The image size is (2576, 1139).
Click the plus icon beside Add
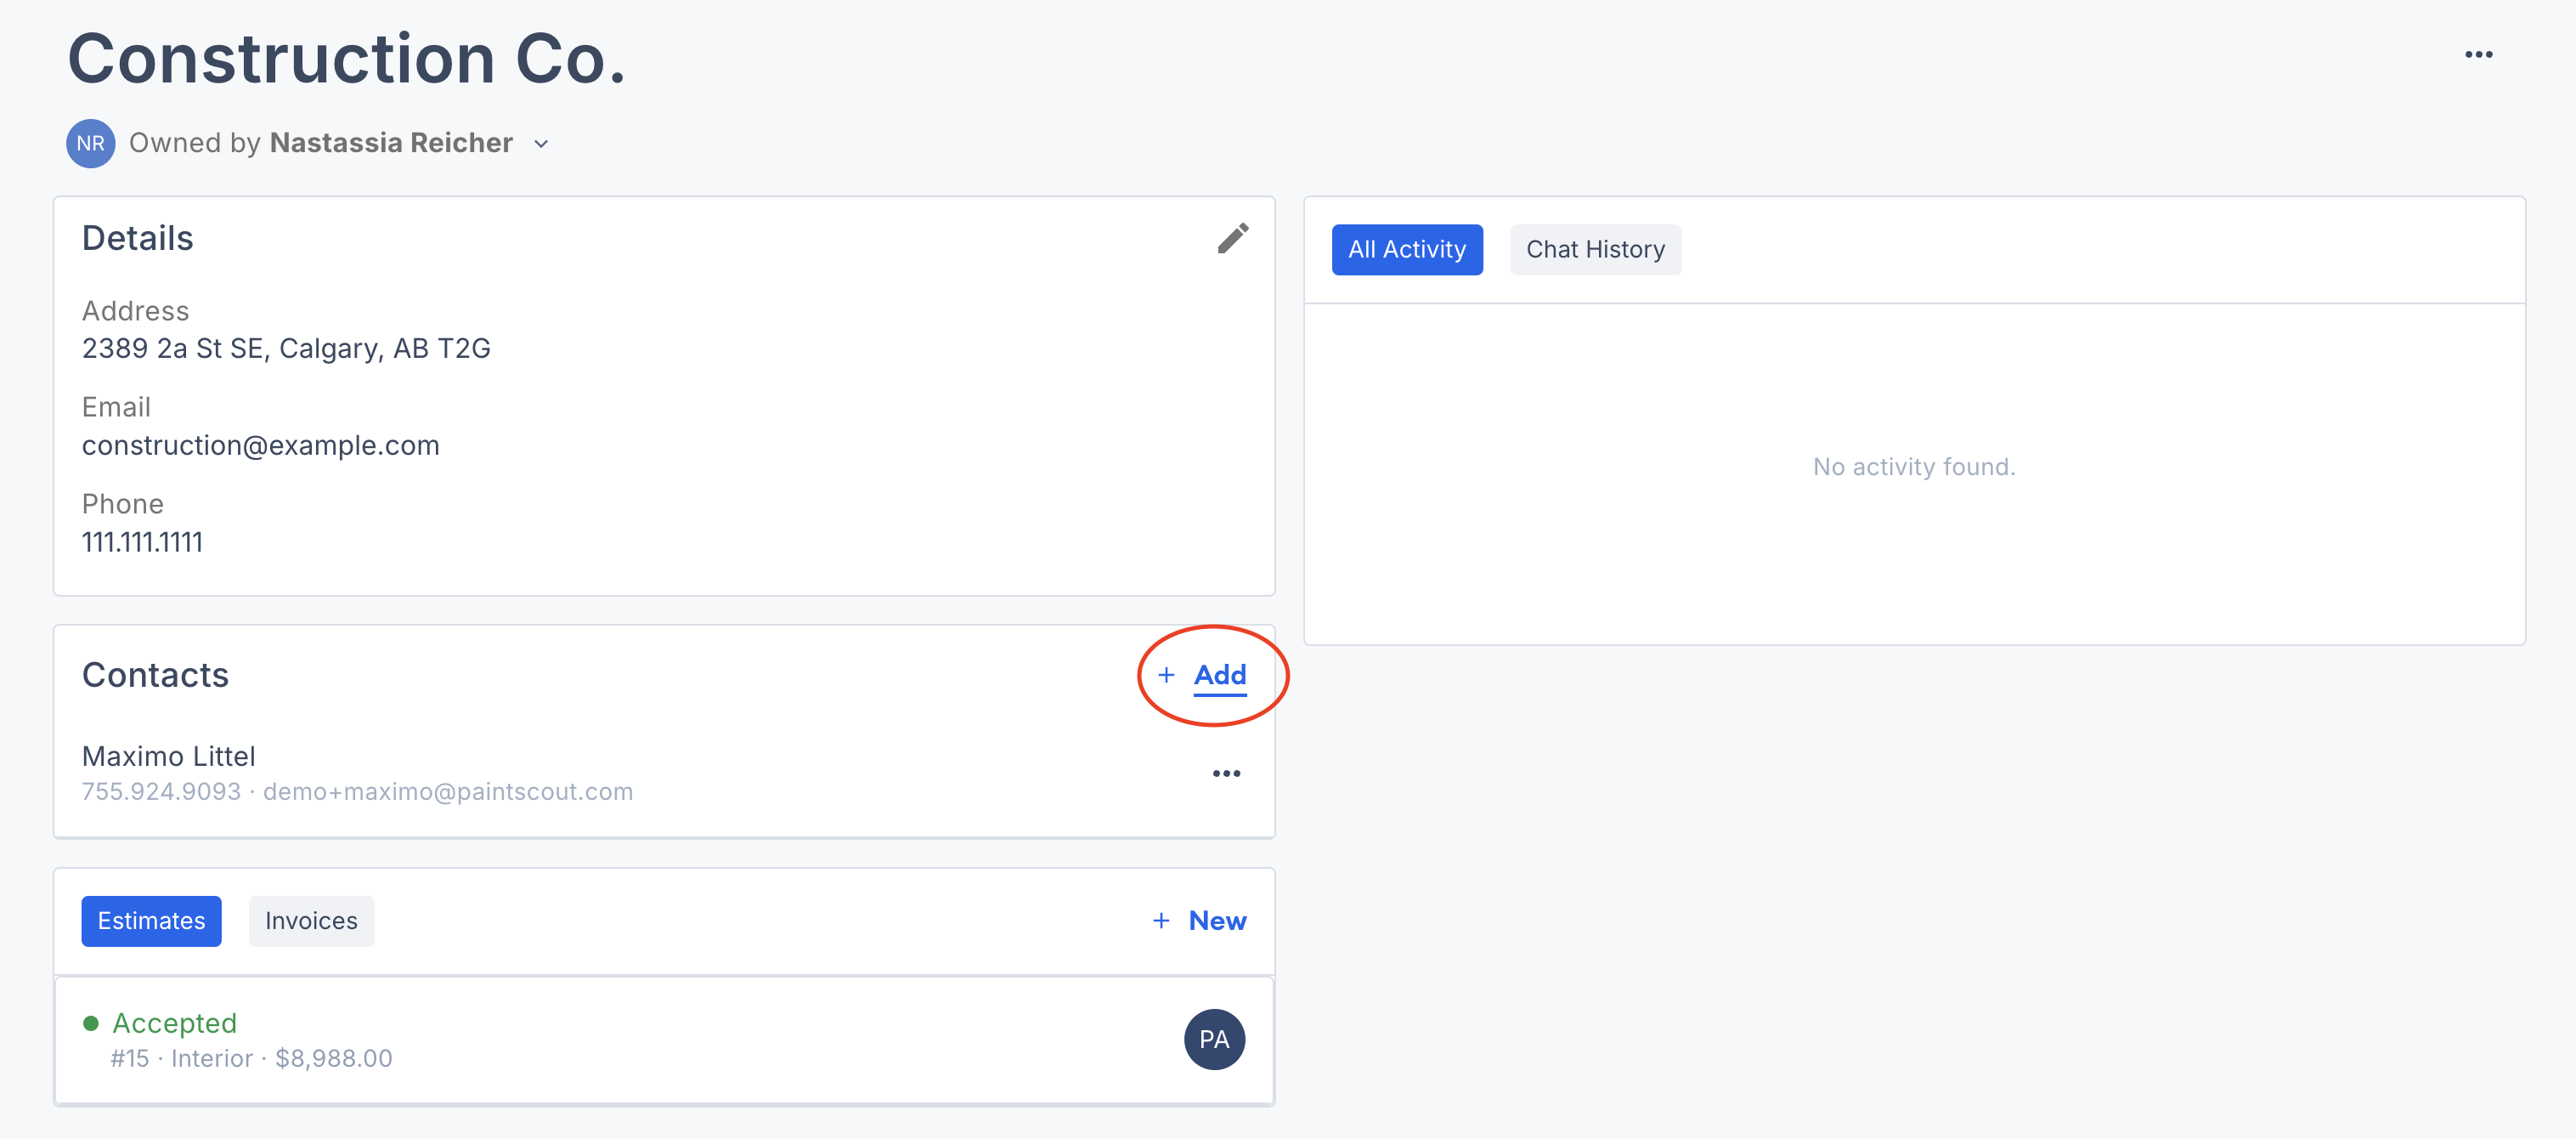1166,676
